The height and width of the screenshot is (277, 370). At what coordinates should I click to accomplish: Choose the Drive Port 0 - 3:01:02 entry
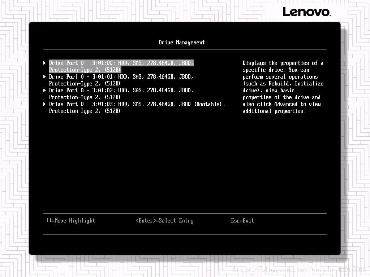(x=121, y=94)
